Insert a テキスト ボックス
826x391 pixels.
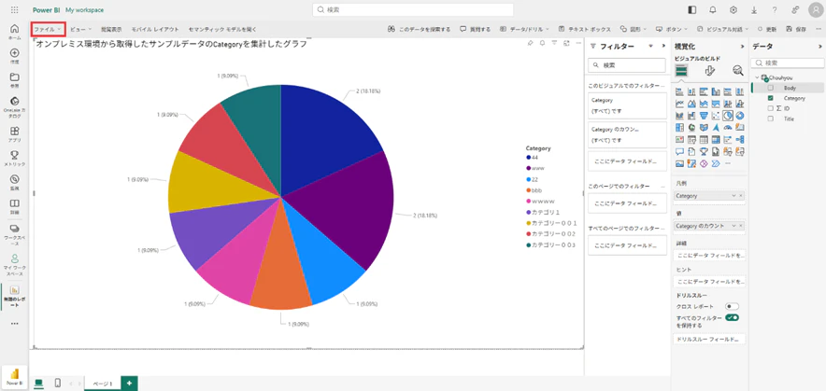585,30
